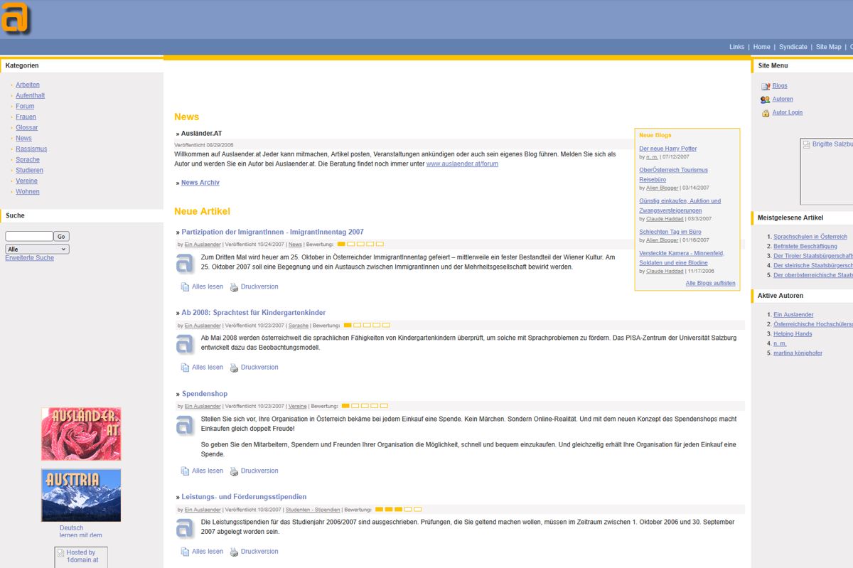The height and width of the screenshot is (568, 853).
Task: Open the Blogs icon in Site Menu
Action: [765, 86]
